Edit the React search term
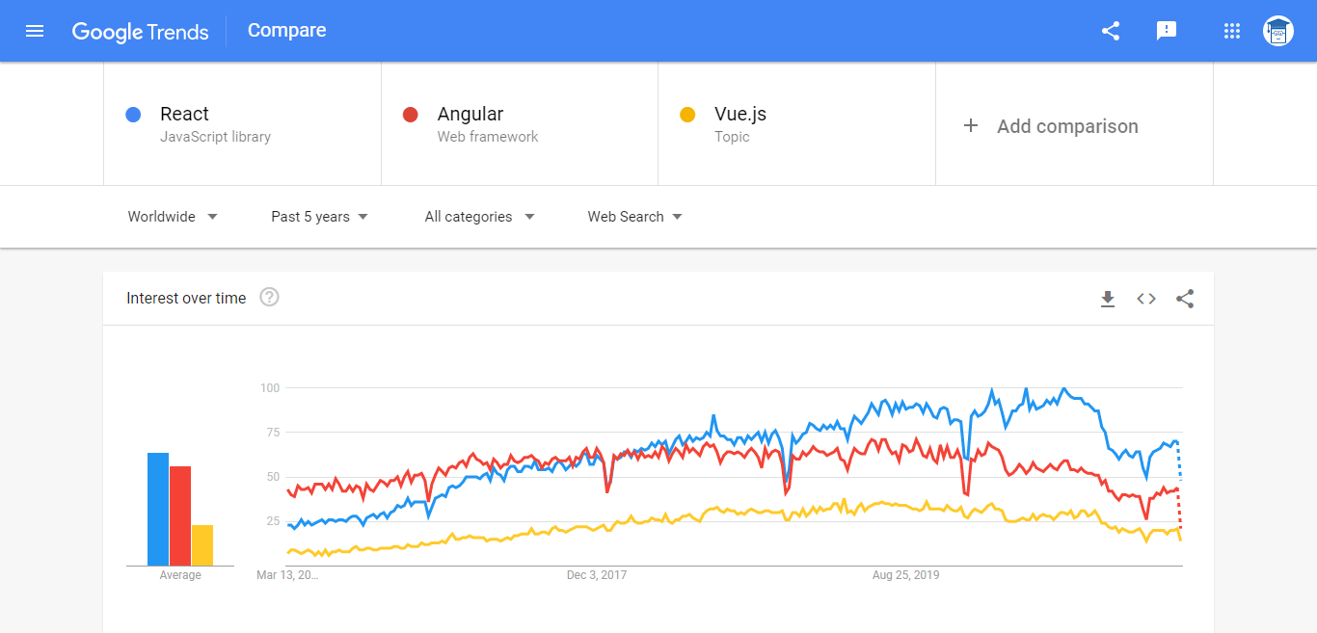The image size is (1317, 633). click(x=243, y=123)
